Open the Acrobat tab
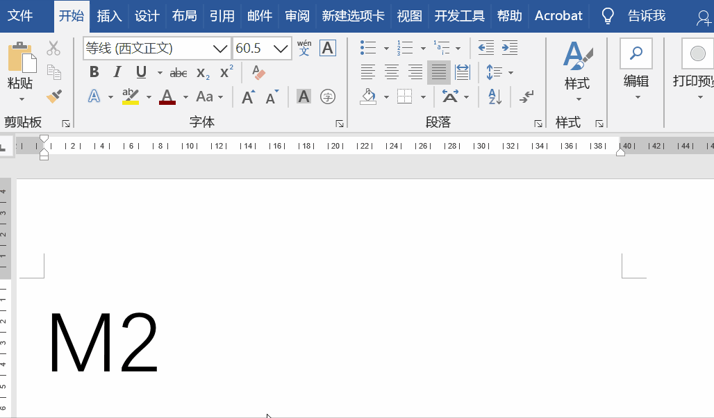This screenshot has height=418, width=714. pos(558,16)
